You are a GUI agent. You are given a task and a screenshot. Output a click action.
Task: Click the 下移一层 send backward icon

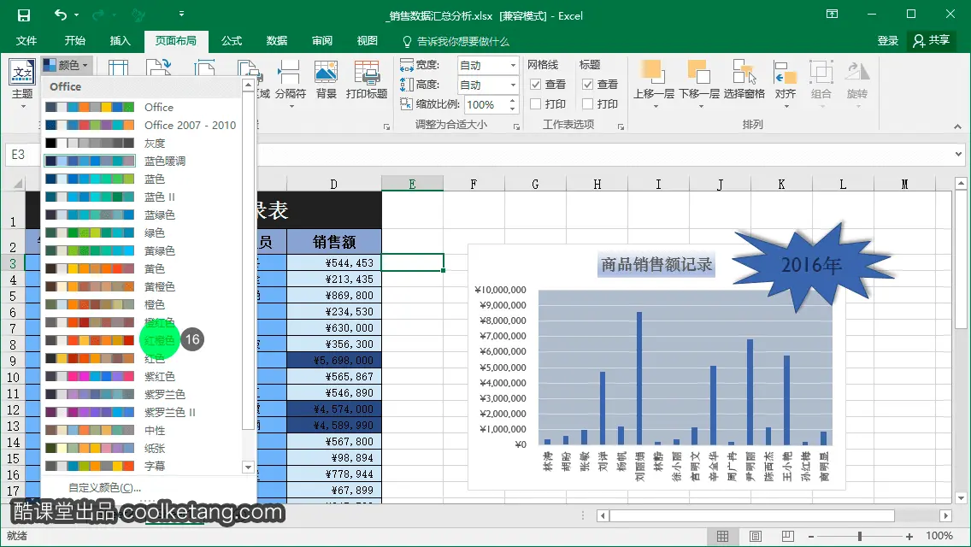pyautogui.click(x=699, y=85)
